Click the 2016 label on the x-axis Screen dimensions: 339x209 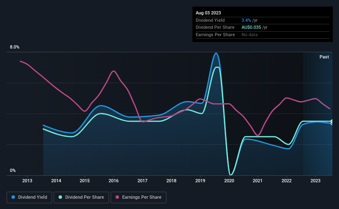pyautogui.click(x=114, y=181)
